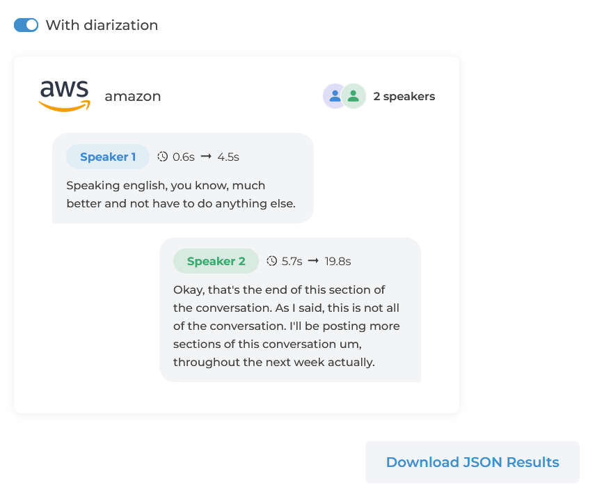Screen dimensions: 595x499
Task: Select the blue speaker avatar icon
Action: [335, 95]
